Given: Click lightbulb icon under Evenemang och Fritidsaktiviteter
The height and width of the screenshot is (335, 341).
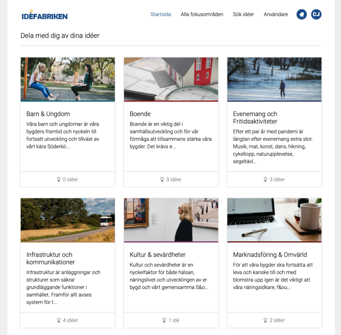Looking at the screenshot, I should [x=265, y=179].
